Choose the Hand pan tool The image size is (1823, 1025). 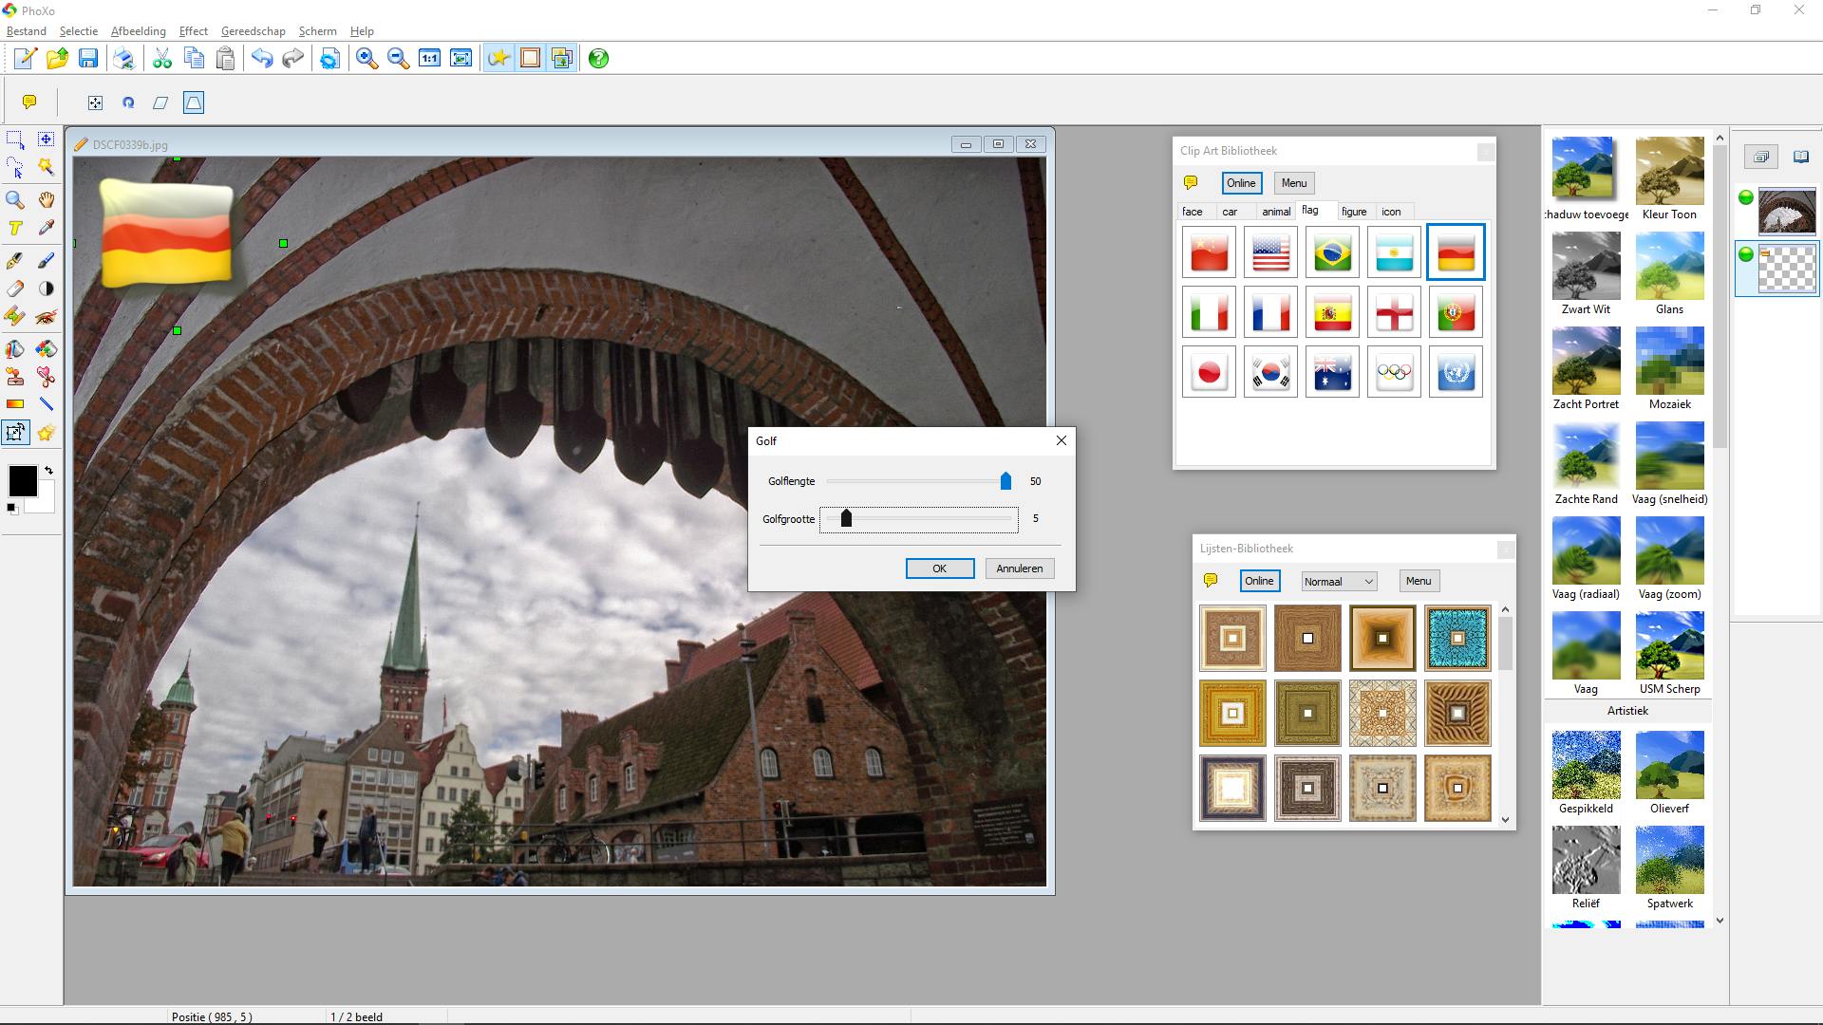[x=46, y=199]
